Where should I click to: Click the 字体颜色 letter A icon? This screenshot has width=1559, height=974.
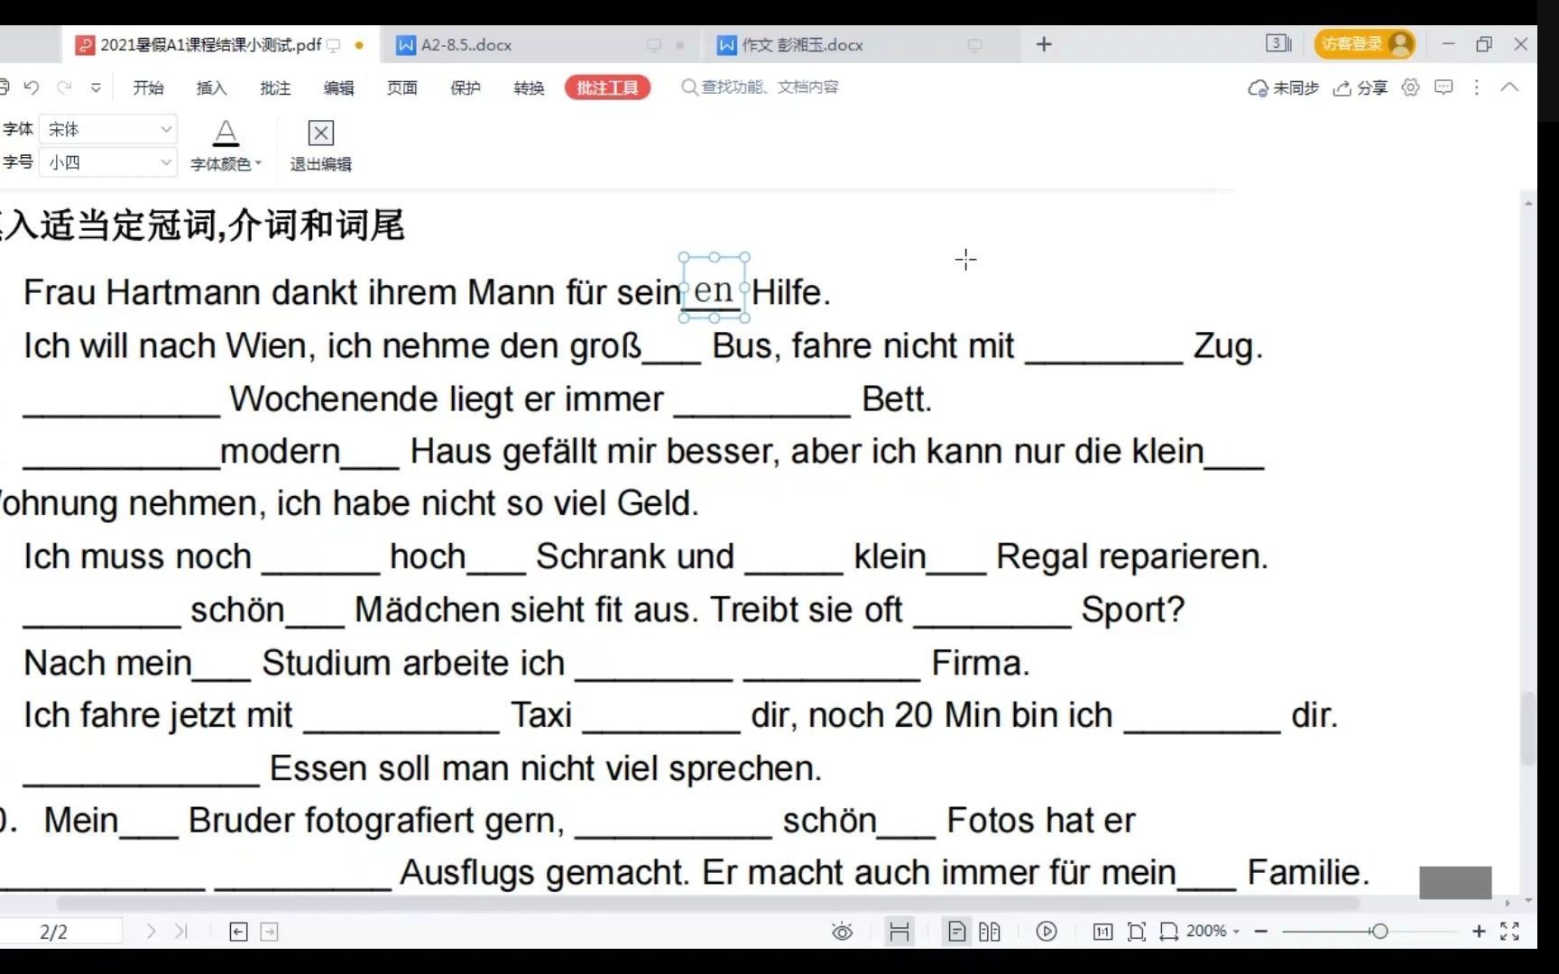tap(226, 133)
